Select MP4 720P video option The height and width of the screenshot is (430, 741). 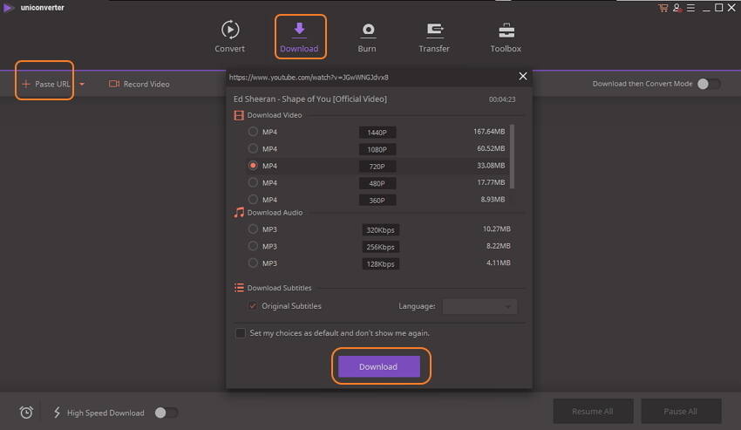click(253, 166)
